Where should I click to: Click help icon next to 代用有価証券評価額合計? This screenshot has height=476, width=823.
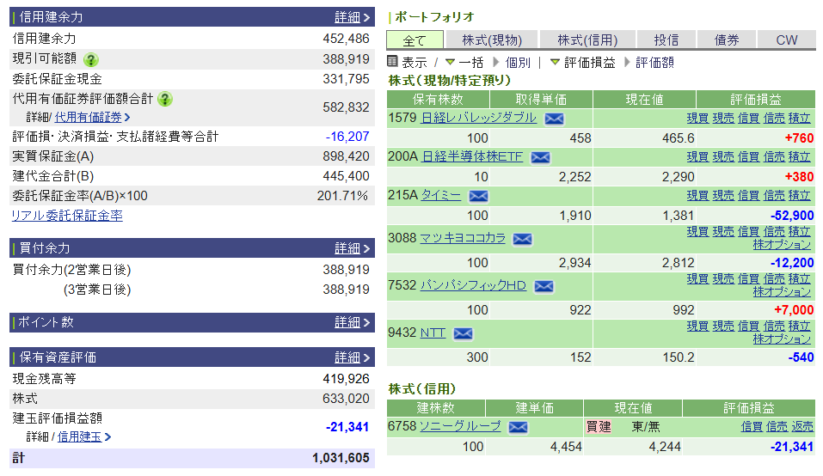coord(166,99)
